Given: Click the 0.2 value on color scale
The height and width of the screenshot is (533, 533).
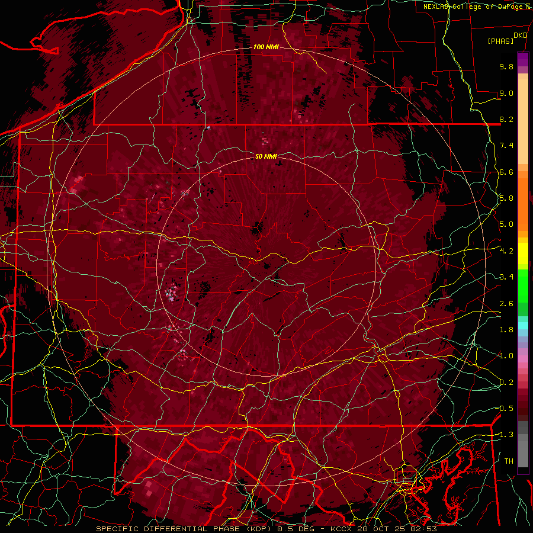Looking at the screenshot, I should click(506, 383).
